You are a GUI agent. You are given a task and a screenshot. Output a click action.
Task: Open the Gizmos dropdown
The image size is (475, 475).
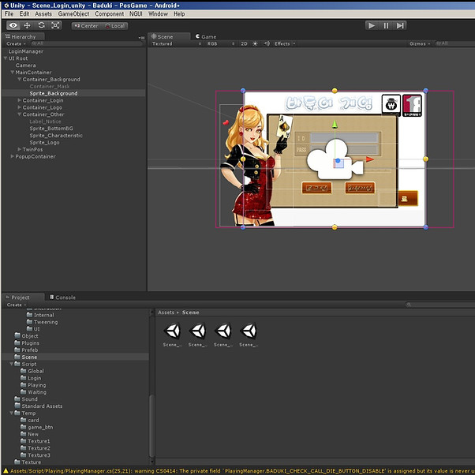420,43
